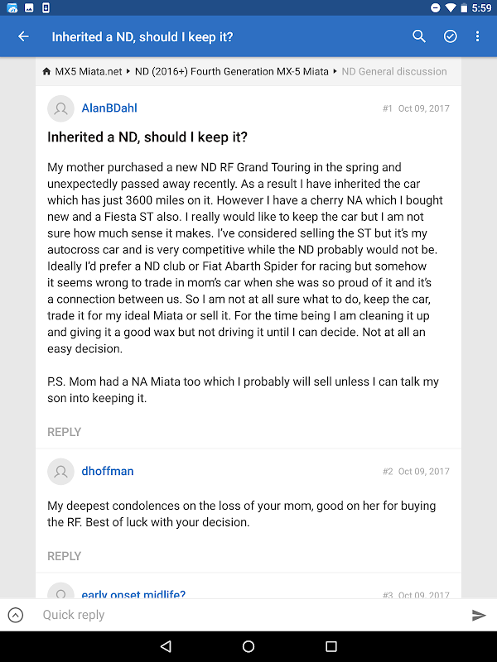The width and height of the screenshot is (497, 662).
Task: Send the quick reply
Action: (x=478, y=615)
